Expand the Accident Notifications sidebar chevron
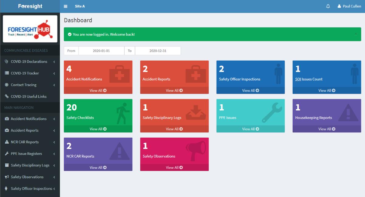The width and height of the screenshot is (365, 197). (x=54, y=119)
